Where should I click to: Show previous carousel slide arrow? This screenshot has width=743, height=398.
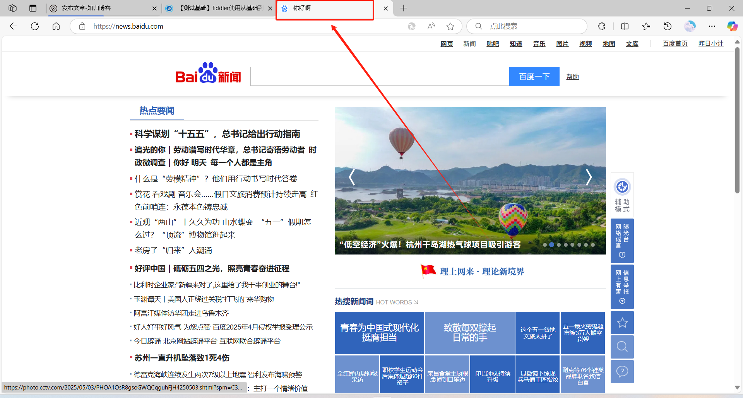pos(352,177)
